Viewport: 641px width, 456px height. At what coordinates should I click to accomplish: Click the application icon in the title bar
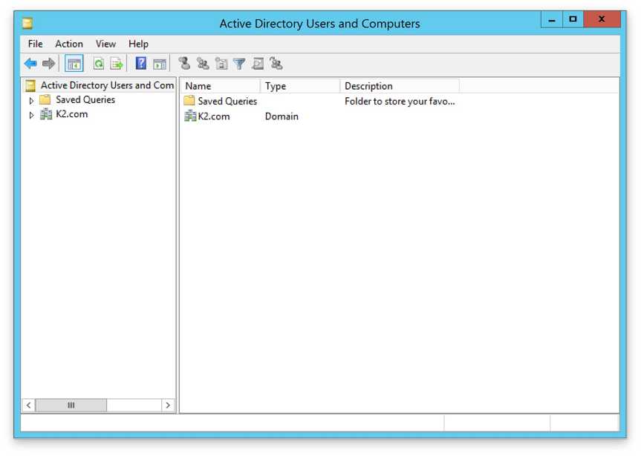pos(27,23)
